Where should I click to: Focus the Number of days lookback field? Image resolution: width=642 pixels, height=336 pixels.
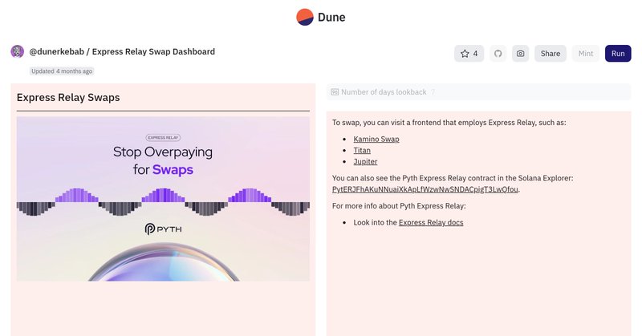click(478, 92)
